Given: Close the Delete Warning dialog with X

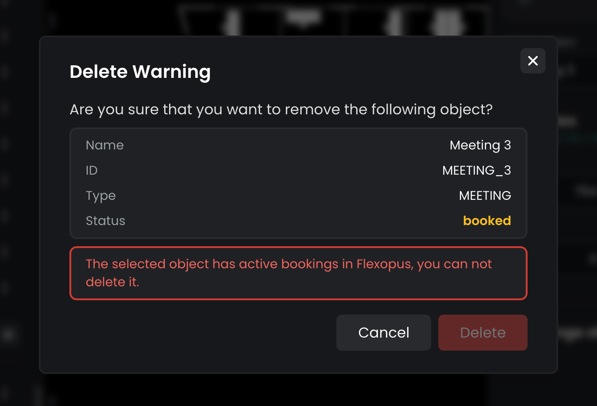Looking at the screenshot, I should pyautogui.click(x=533, y=61).
